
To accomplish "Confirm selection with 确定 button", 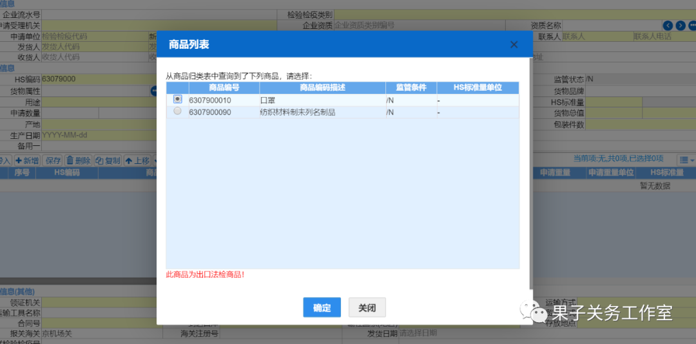I will point(322,308).
